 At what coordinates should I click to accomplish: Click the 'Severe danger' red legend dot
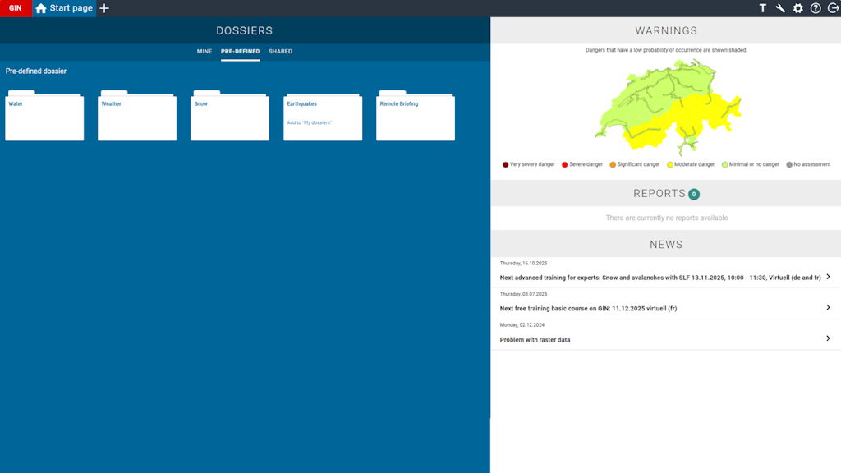[563, 164]
